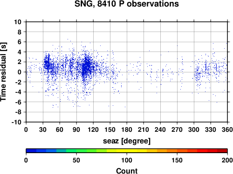This screenshot has height=174, width=233.
Task: Click the dark blue end of the colorbar
Action: point(31,151)
